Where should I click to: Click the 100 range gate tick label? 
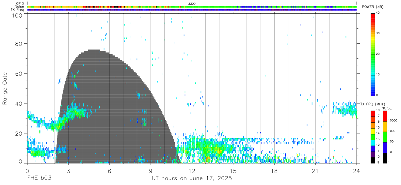[17, 15]
